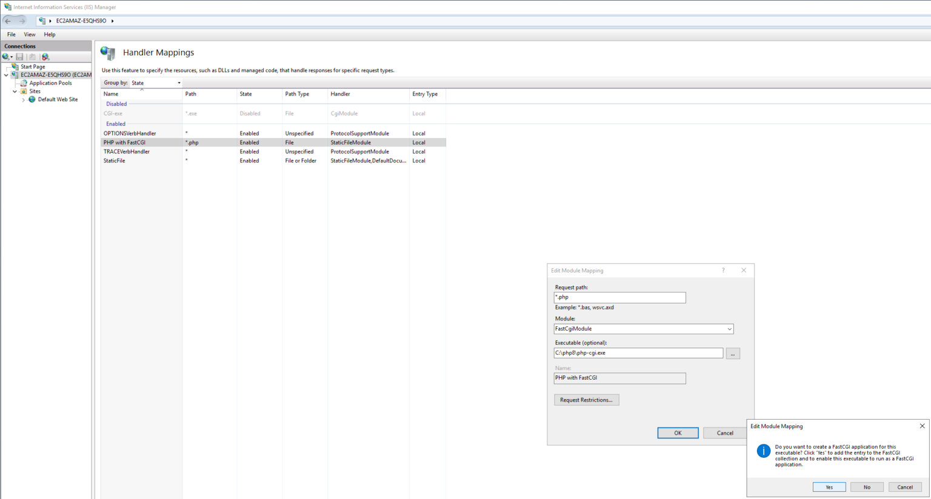Open the Module dropdown in Edit Module Mapping
This screenshot has height=499, width=931.
(730, 329)
